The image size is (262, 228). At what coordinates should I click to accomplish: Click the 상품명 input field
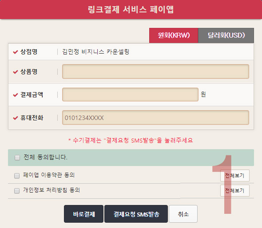coord(155,71)
